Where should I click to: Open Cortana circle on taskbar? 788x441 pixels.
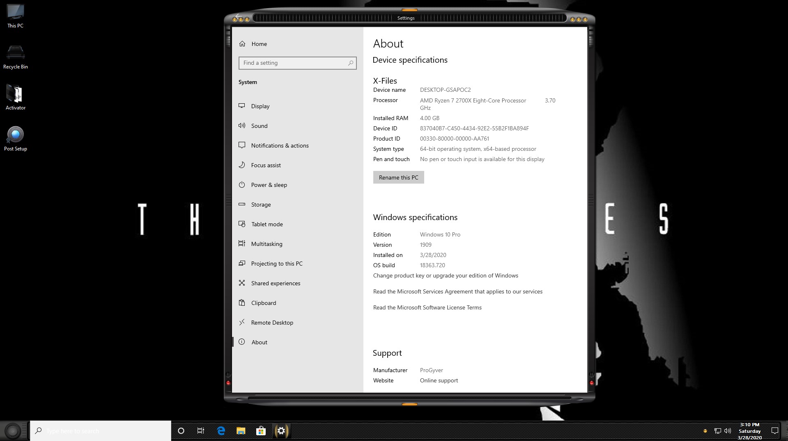point(181,431)
